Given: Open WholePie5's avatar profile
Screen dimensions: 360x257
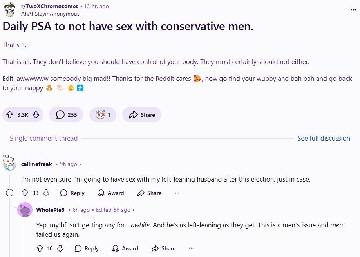Looking at the screenshot, I should [25, 210].
